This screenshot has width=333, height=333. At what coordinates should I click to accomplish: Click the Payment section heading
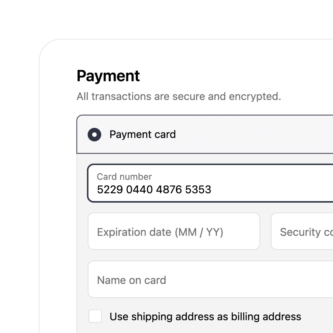pyautogui.click(x=108, y=76)
